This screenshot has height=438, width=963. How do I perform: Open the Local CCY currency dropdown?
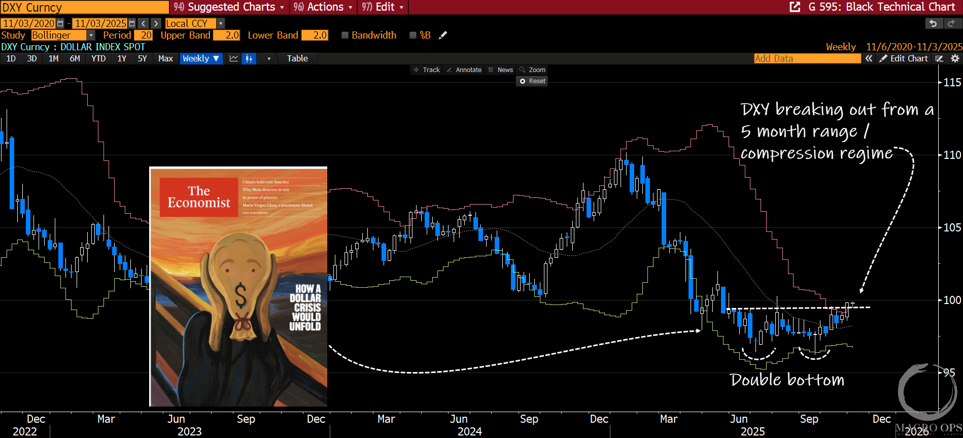[220, 23]
